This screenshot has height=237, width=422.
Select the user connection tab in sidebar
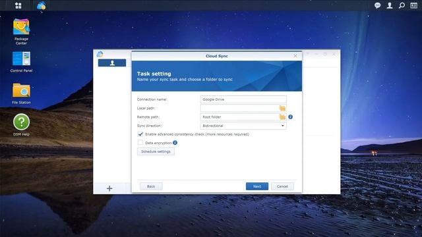click(112, 63)
